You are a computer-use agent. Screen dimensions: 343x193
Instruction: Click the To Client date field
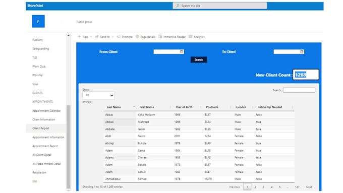(289, 52)
